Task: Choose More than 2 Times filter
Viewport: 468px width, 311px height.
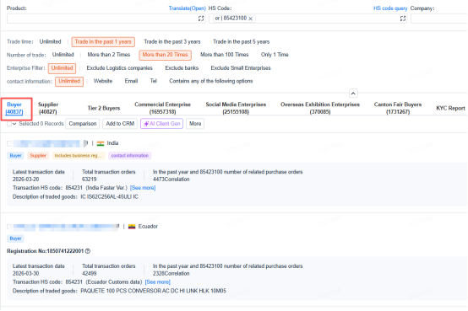Action: click(x=109, y=55)
